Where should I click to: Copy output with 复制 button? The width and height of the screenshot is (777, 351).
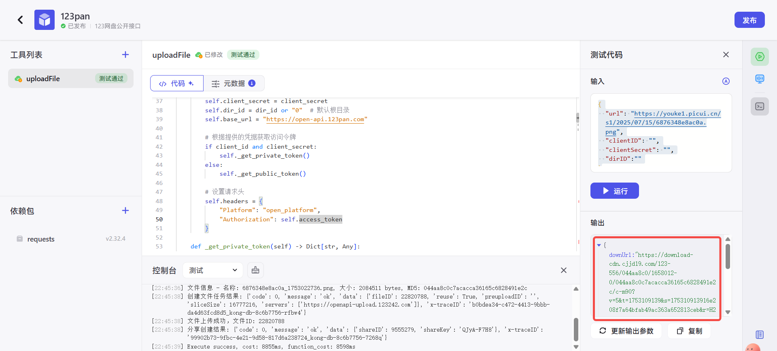click(x=689, y=331)
